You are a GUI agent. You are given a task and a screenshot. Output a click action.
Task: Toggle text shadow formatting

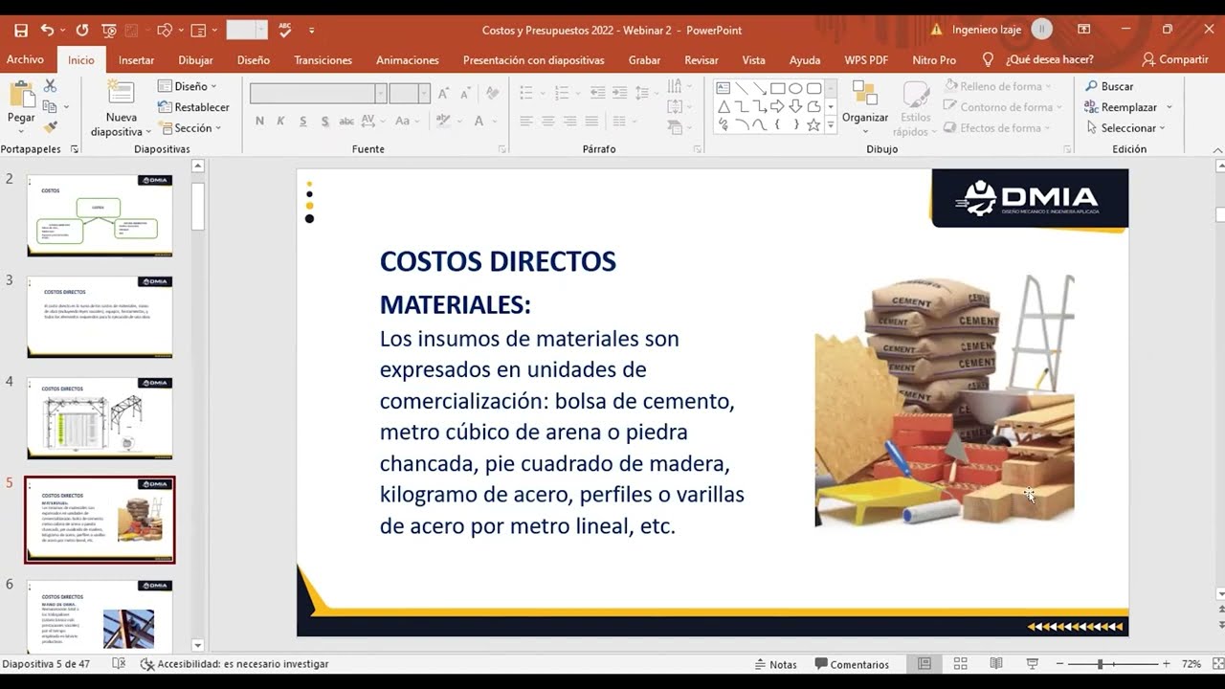(324, 122)
